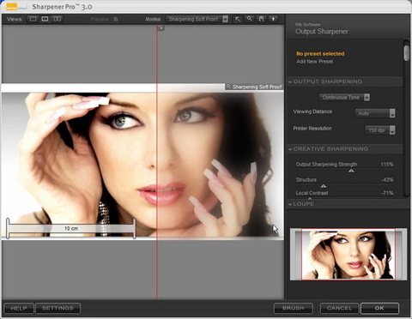Open the Printer Resolution 150 dpi dropdown
Image resolution: width=412 pixels, height=319 pixels.
tap(380, 130)
